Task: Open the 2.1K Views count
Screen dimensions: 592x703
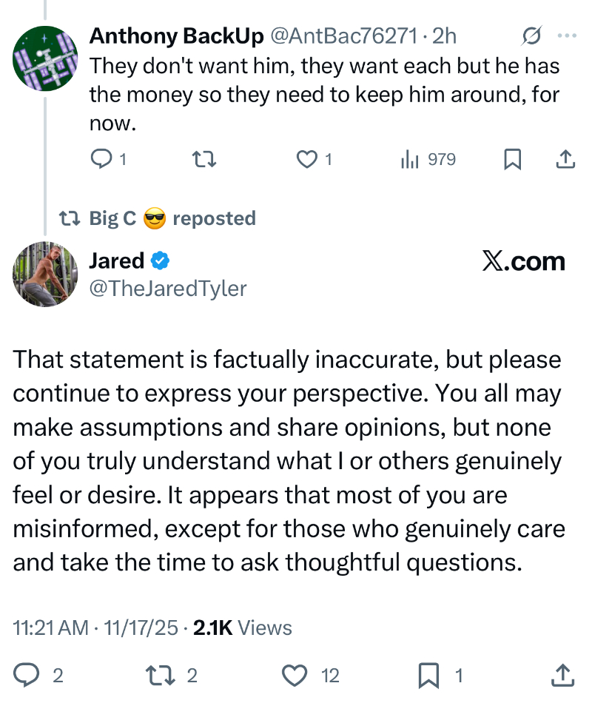Action: pos(242,628)
